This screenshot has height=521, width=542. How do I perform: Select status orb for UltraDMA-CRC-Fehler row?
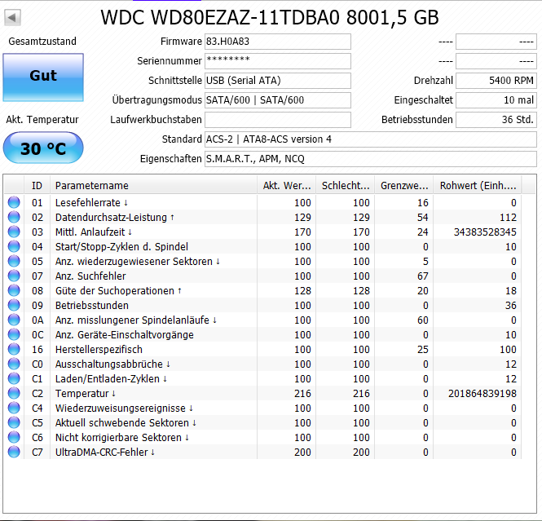14,453
